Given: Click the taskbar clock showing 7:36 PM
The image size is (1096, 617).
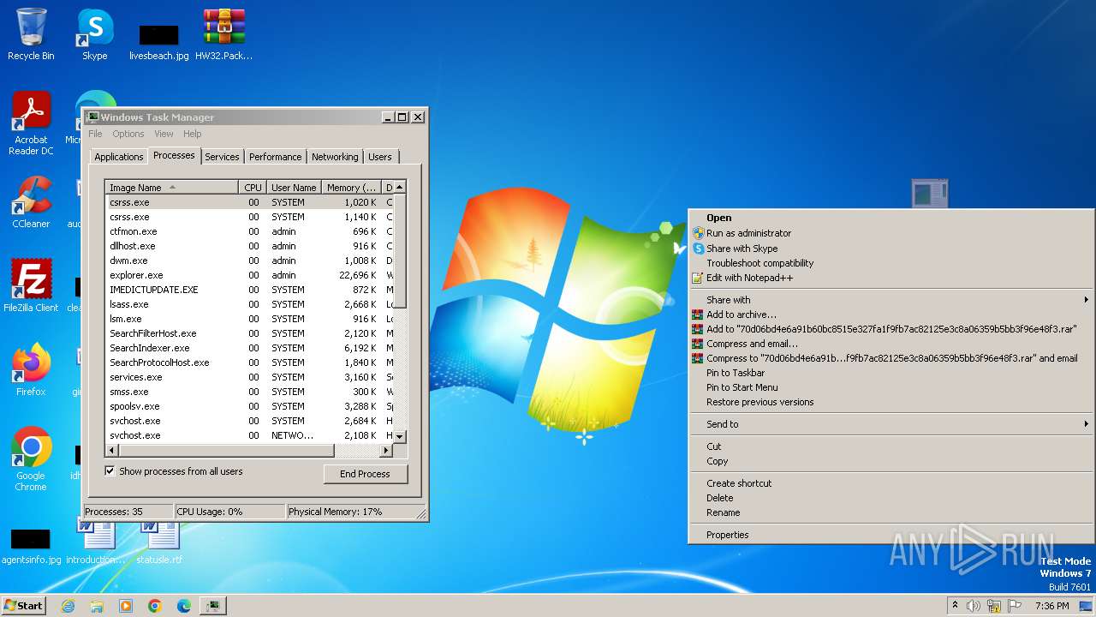Looking at the screenshot, I should coord(1051,606).
